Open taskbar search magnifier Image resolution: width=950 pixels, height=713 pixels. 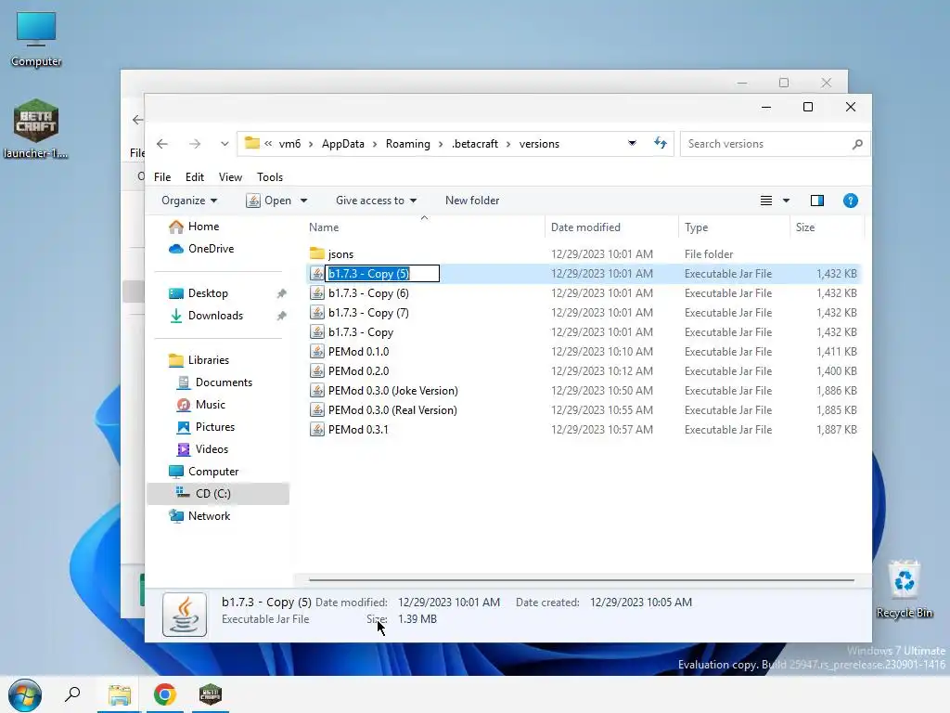pyautogui.click(x=72, y=694)
